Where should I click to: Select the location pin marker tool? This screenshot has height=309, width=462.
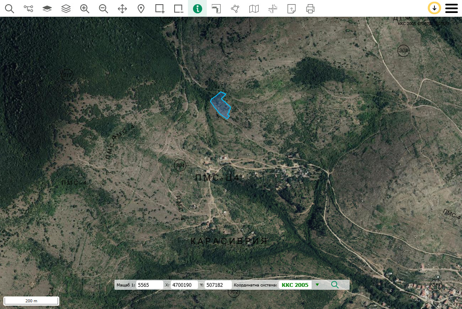pos(141,8)
